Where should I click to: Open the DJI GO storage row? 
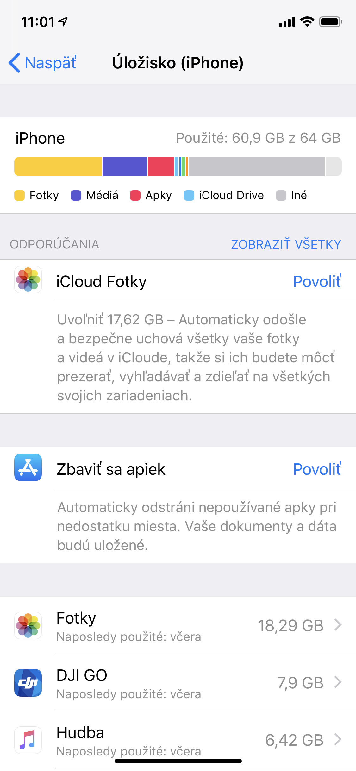[x=178, y=683]
